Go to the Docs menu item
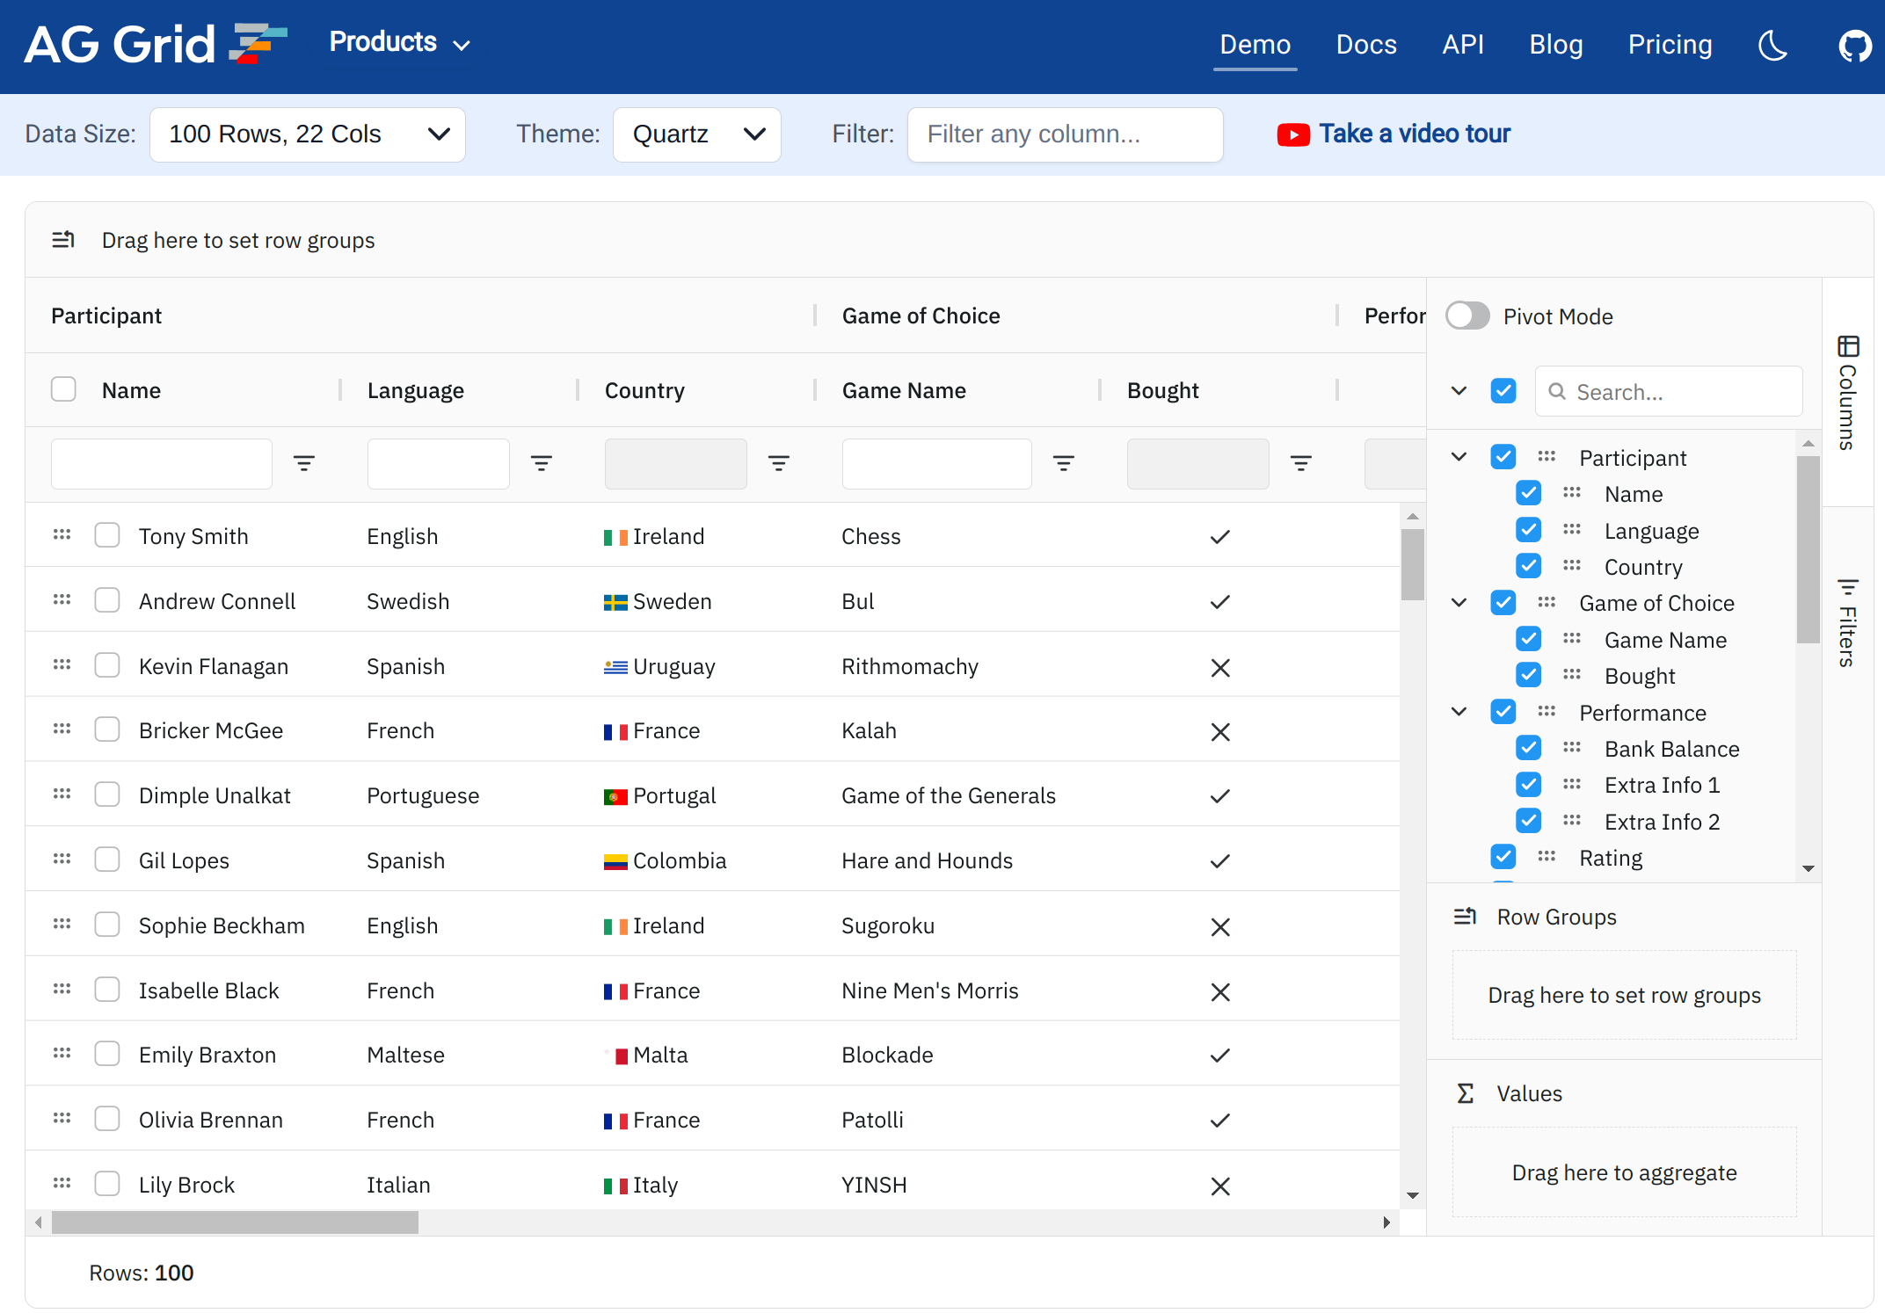Screen dimensions: 1885x1313 (1365, 45)
